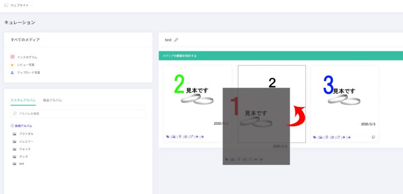Click the trash icon on the green 2 card

180,137
